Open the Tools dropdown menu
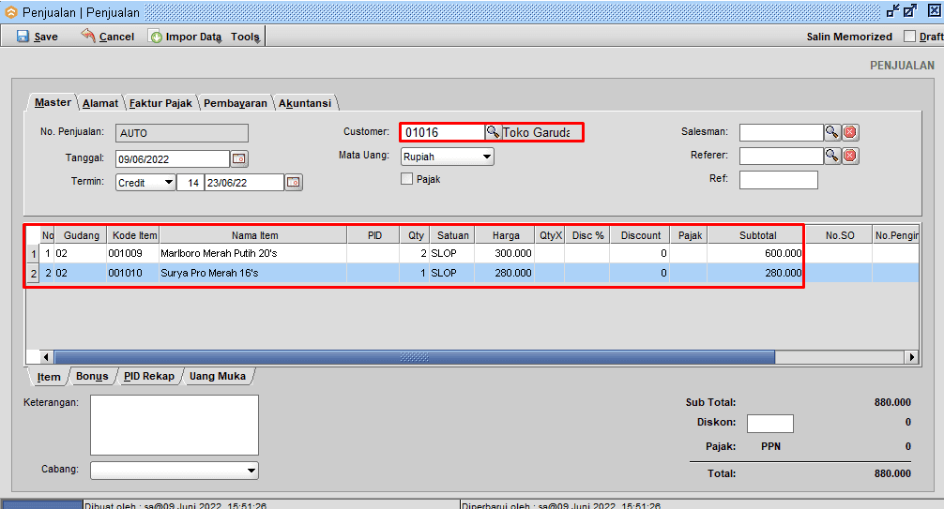944x509 pixels. click(x=246, y=37)
